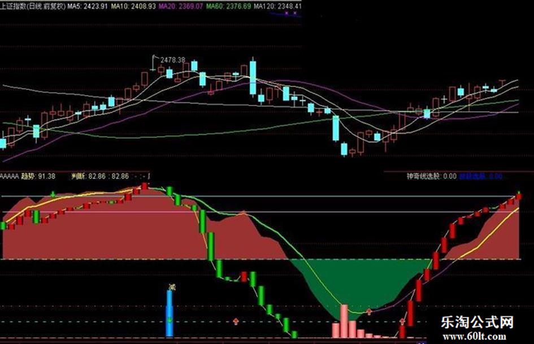Image resolution: width=534 pixels, height=344 pixels.
Task: Select the tall blue signal bar
Action: coord(170,313)
